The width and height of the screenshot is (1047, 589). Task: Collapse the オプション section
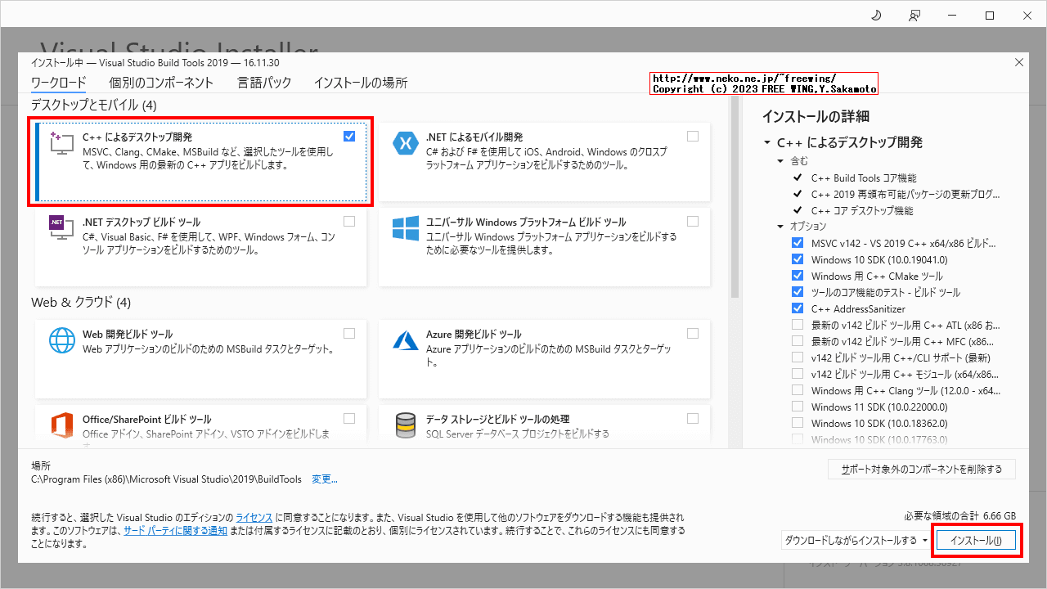(780, 226)
